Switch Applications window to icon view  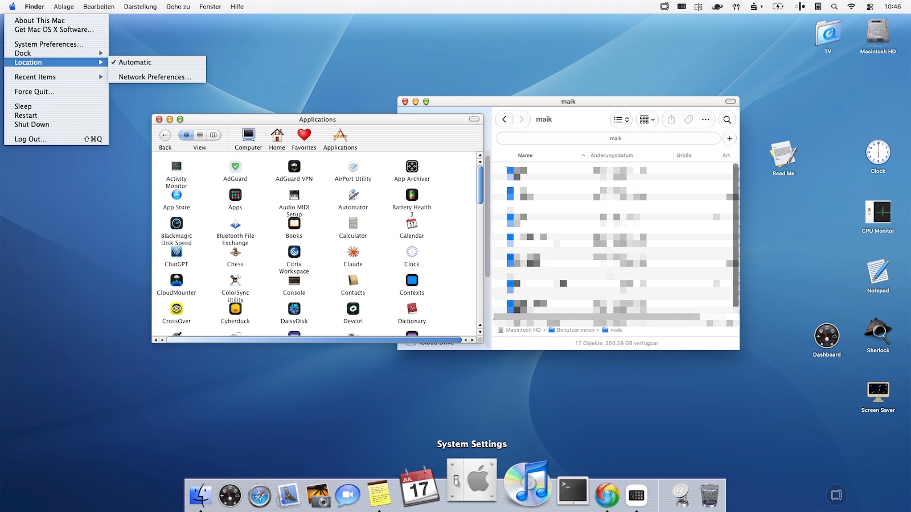[x=186, y=135]
